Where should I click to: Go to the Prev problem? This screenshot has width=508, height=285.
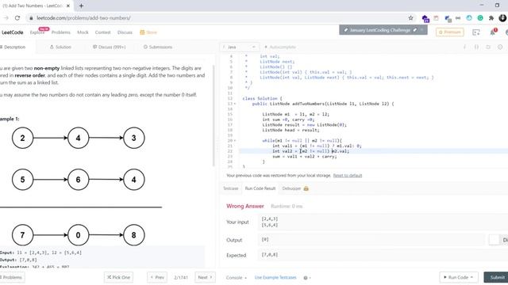click(157, 277)
